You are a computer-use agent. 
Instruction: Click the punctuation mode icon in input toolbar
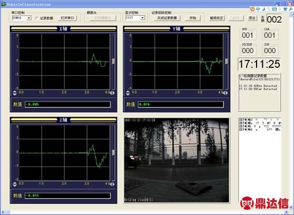(269, 9)
